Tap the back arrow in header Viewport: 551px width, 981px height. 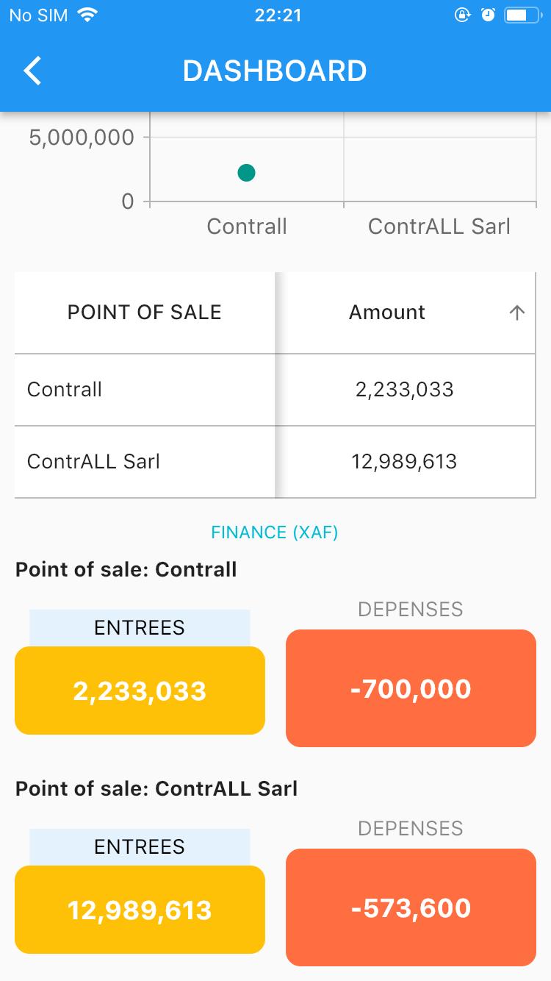(32, 71)
